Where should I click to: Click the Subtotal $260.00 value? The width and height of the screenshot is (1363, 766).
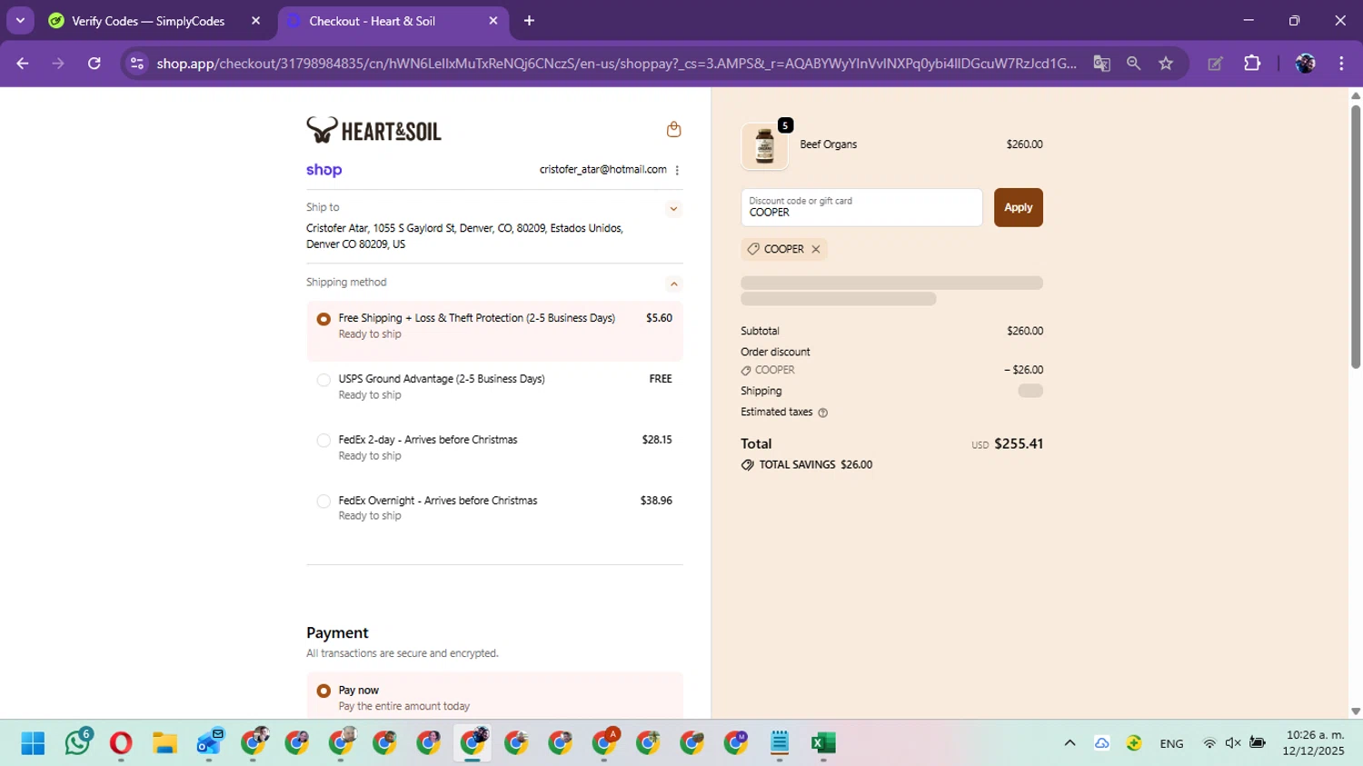[x=1025, y=331]
